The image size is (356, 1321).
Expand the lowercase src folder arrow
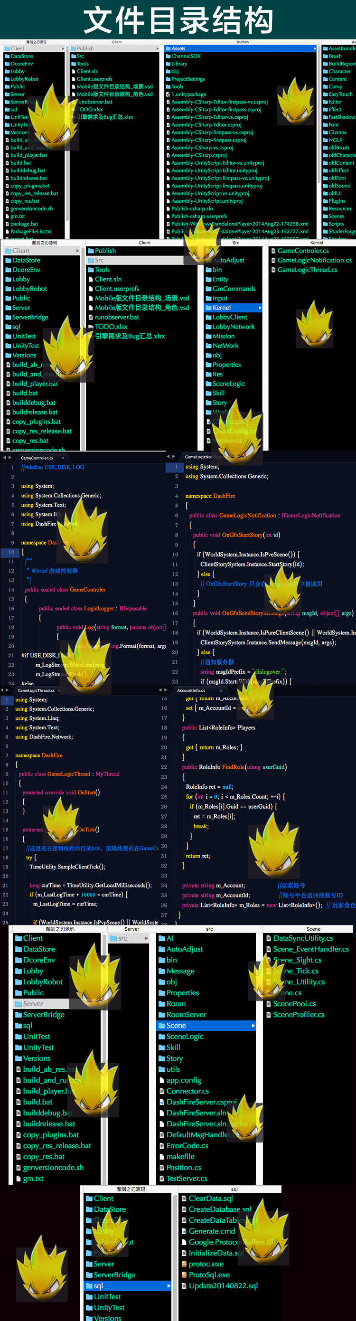click(x=147, y=938)
